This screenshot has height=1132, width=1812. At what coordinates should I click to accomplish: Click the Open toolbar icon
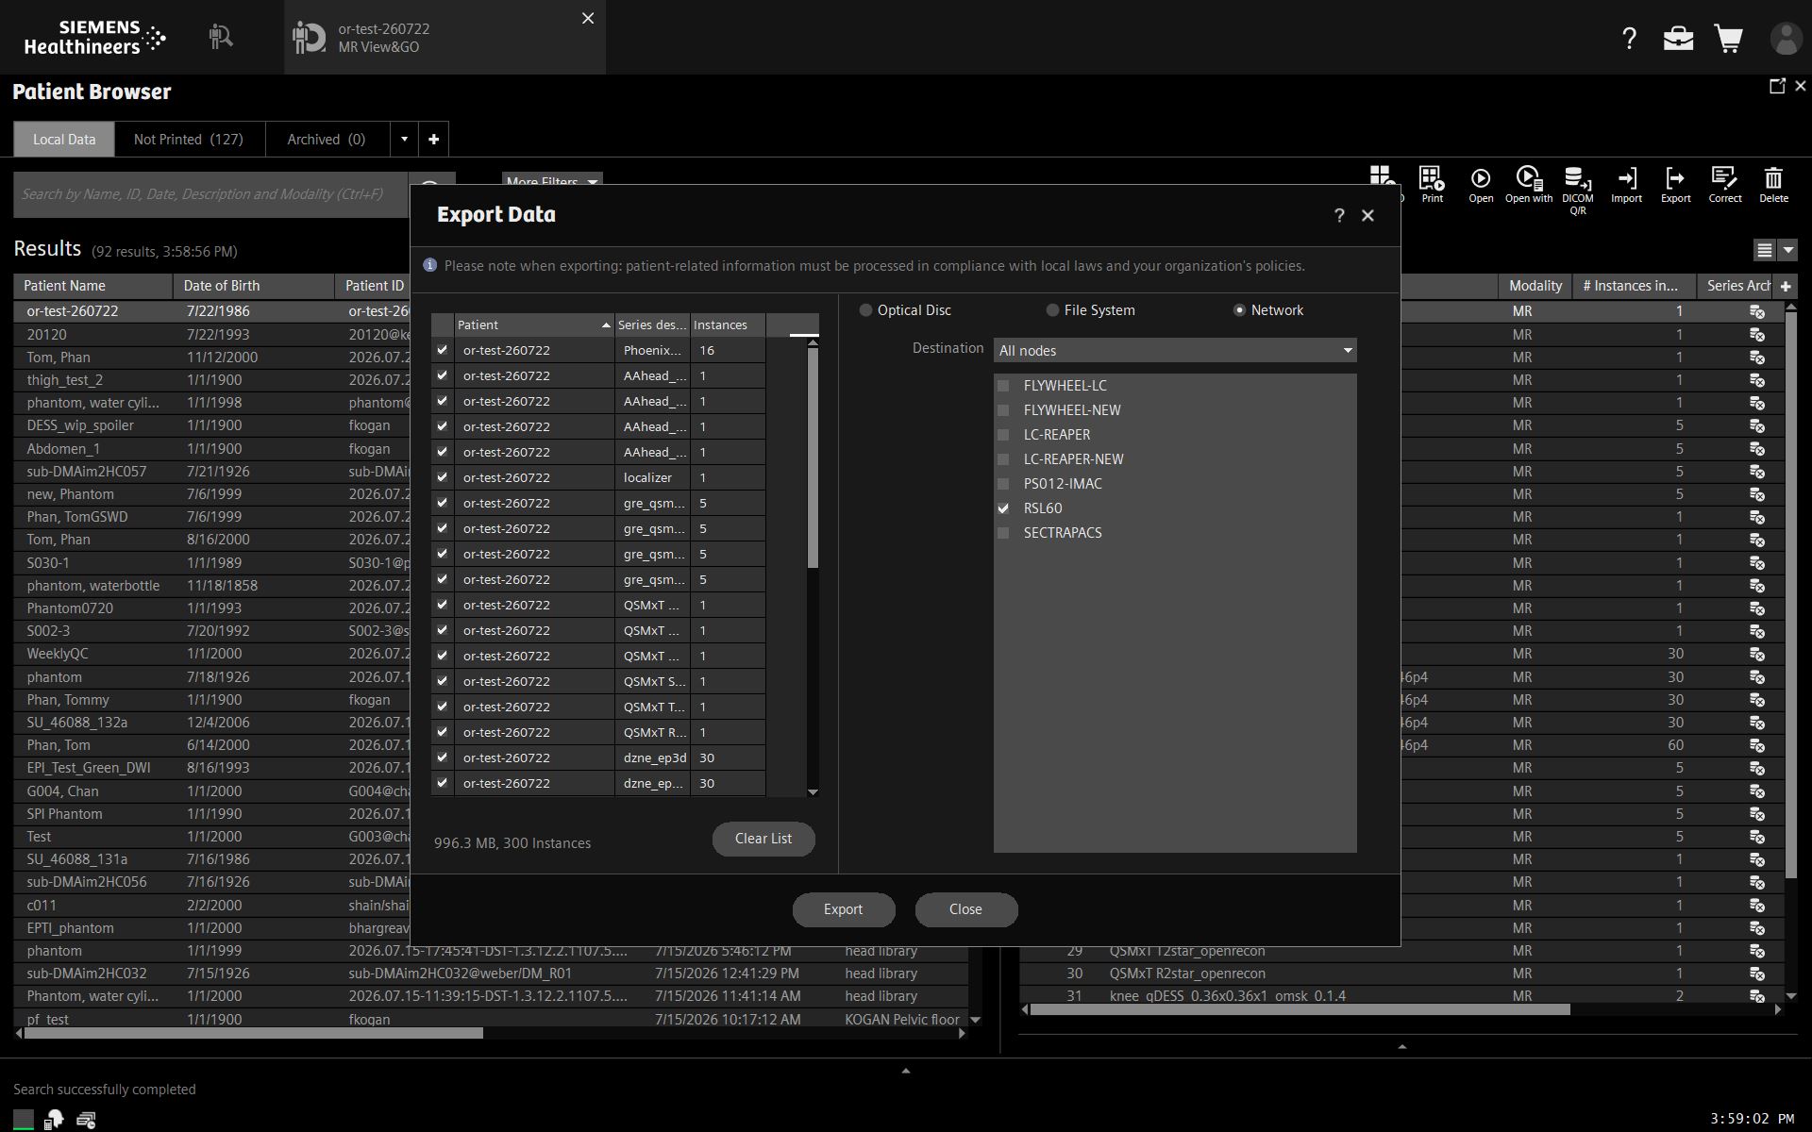(x=1481, y=185)
